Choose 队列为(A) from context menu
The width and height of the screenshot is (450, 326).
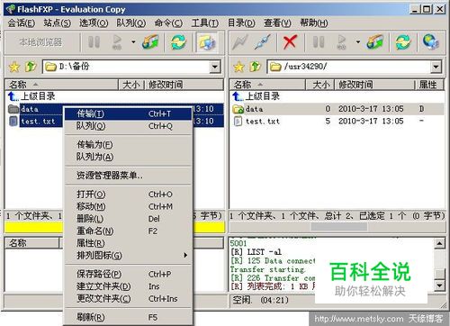pyautogui.click(x=129, y=157)
